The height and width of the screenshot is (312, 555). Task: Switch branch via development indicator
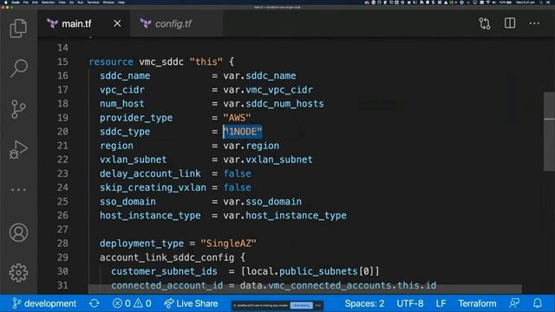tap(44, 303)
